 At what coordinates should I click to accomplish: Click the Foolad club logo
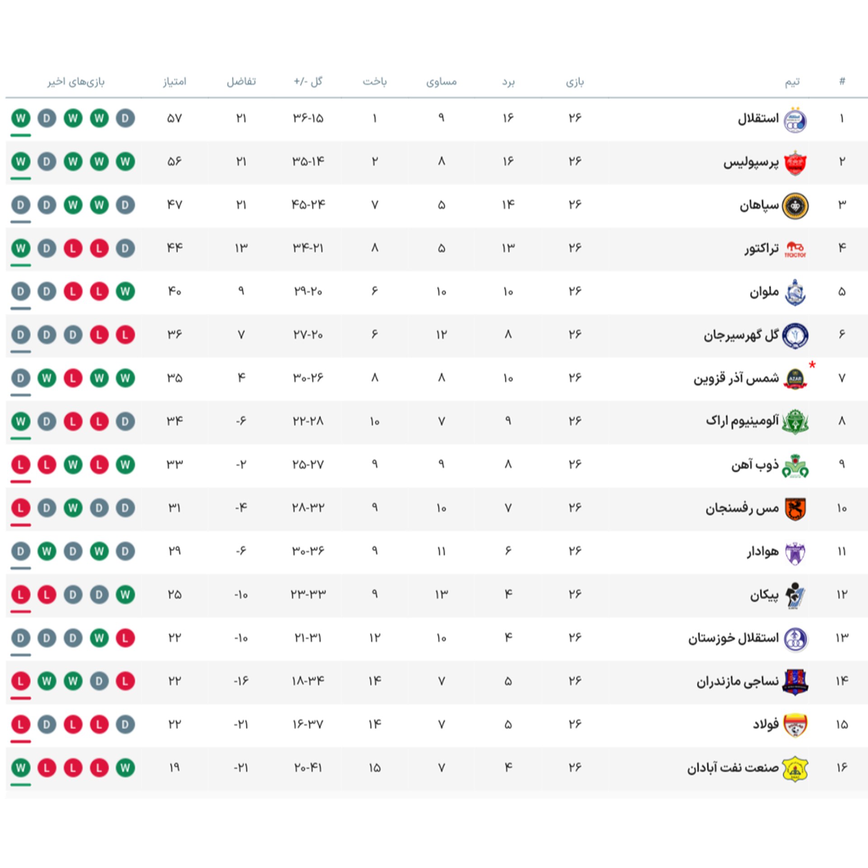coord(795,726)
